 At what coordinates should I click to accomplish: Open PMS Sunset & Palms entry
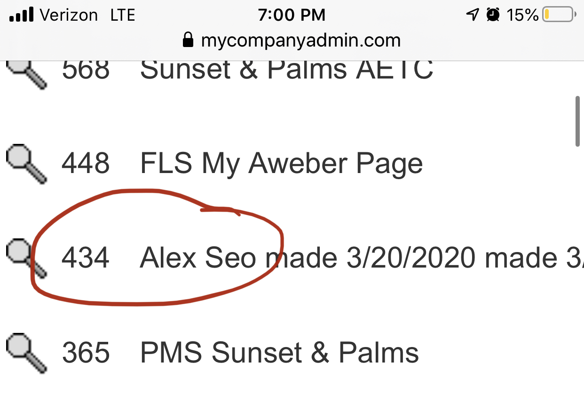pos(279,353)
